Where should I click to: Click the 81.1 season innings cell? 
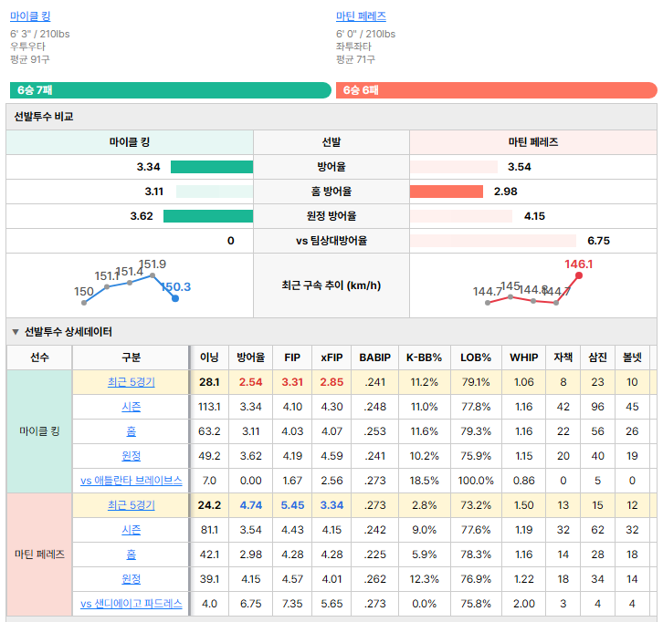click(209, 530)
